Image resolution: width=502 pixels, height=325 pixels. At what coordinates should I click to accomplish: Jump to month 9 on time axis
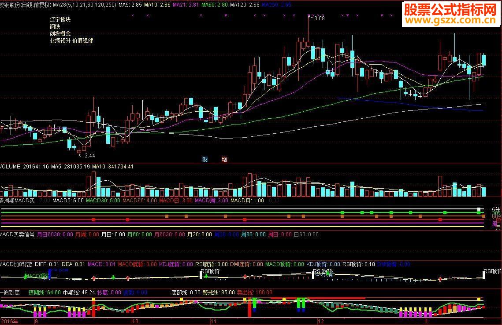pyautogui.click(x=36, y=321)
